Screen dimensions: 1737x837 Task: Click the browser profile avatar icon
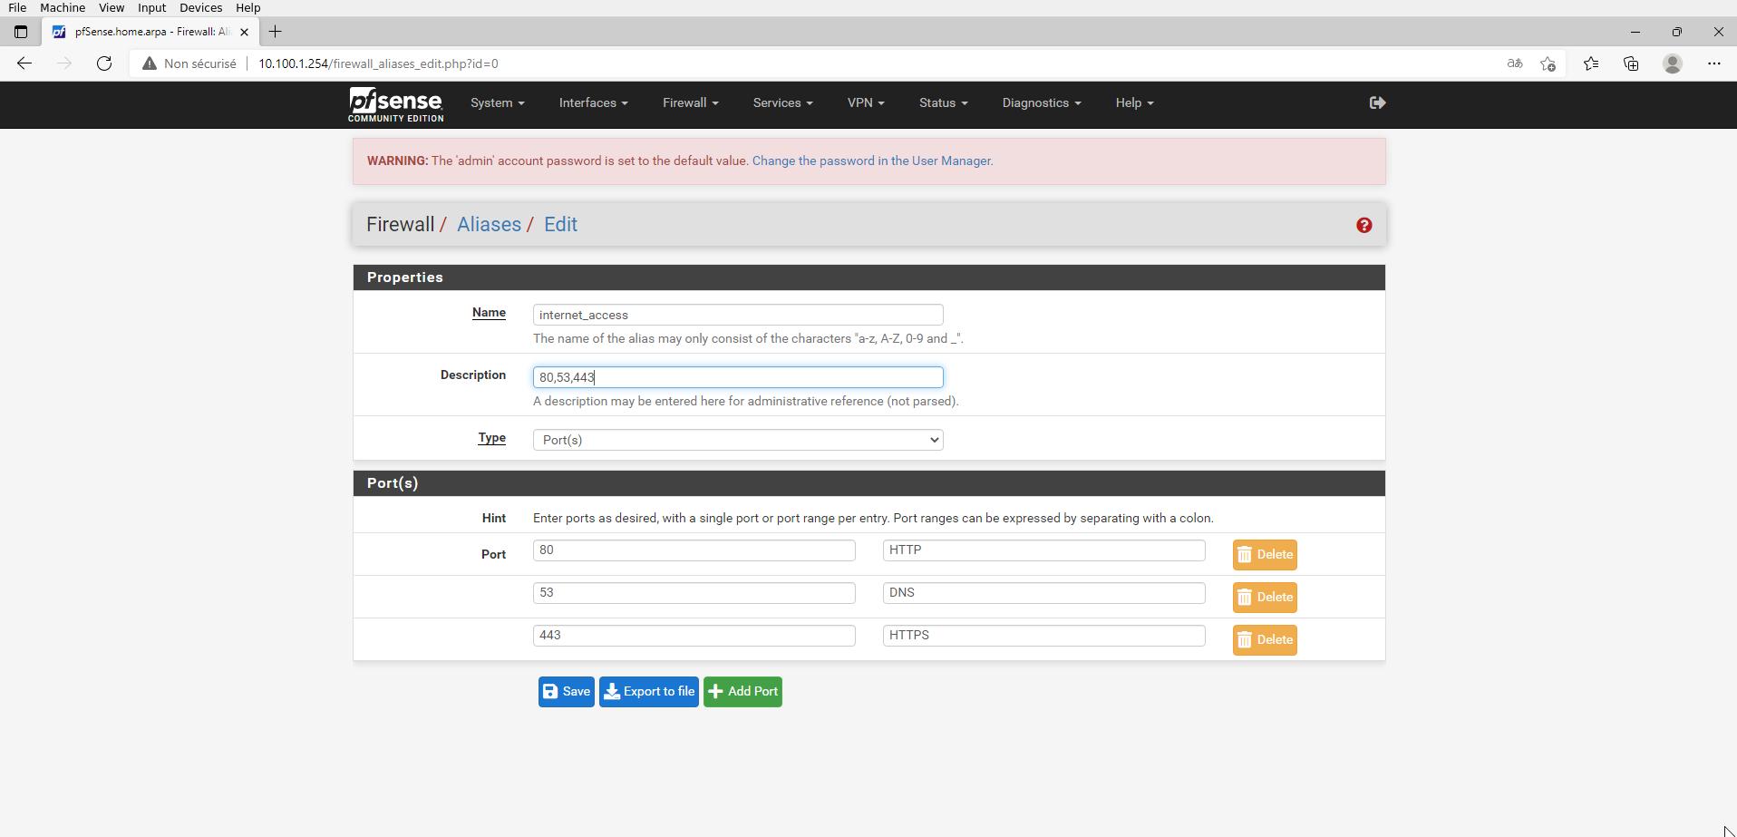1672,63
